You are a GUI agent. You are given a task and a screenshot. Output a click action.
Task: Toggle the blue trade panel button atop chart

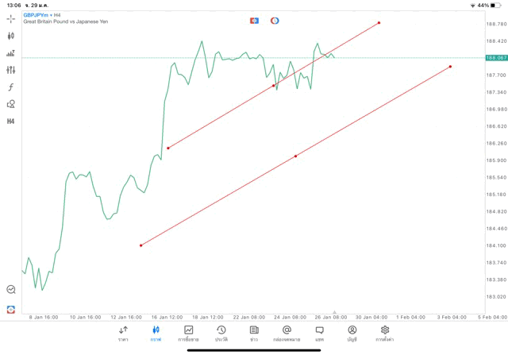coord(254,21)
